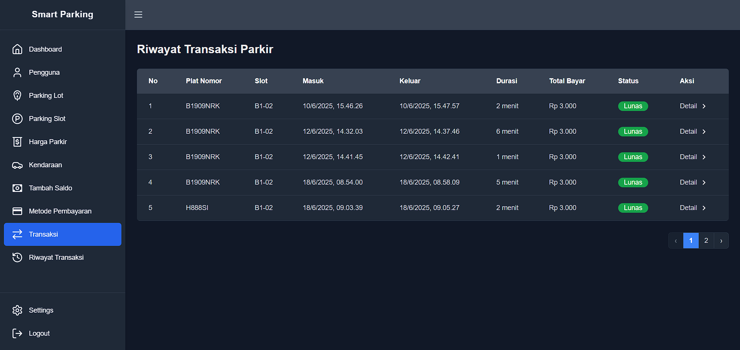Image resolution: width=740 pixels, height=350 pixels.
Task: Click the Metode Pembayaran card icon
Action: (17, 211)
